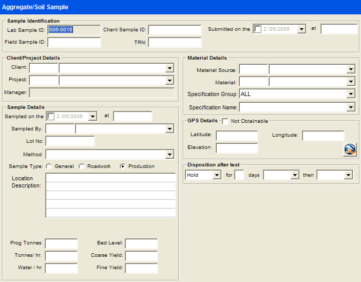361x282 pixels.
Task: Check the GPS Not Obtainable box
Action: click(x=225, y=121)
